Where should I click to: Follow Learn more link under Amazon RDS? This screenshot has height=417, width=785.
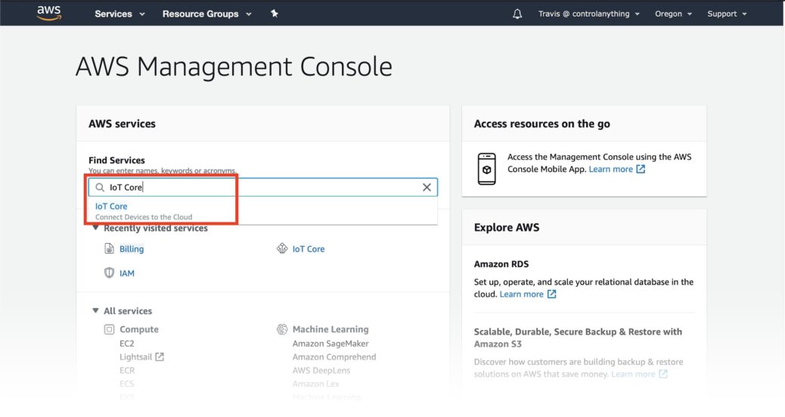click(x=522, y=294)
